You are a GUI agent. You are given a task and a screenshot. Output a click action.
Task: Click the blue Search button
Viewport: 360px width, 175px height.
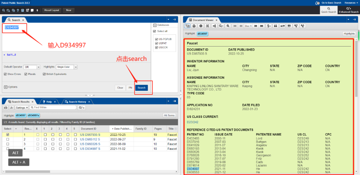(x=142, y=88)
